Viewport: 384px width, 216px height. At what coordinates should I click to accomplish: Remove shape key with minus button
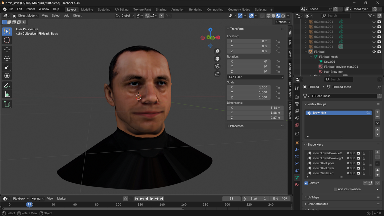[x=377, y=157]
